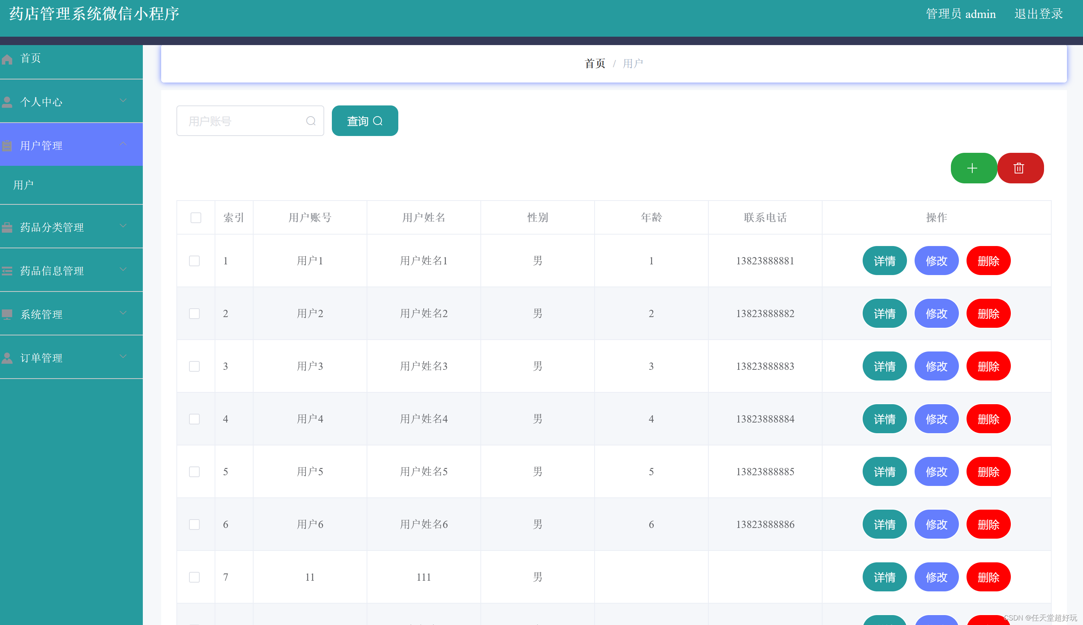Image resolution: width=1083 pixels, height=625 pixels.
Task: Click the 用户账号 column header
Action: (310, 218)
